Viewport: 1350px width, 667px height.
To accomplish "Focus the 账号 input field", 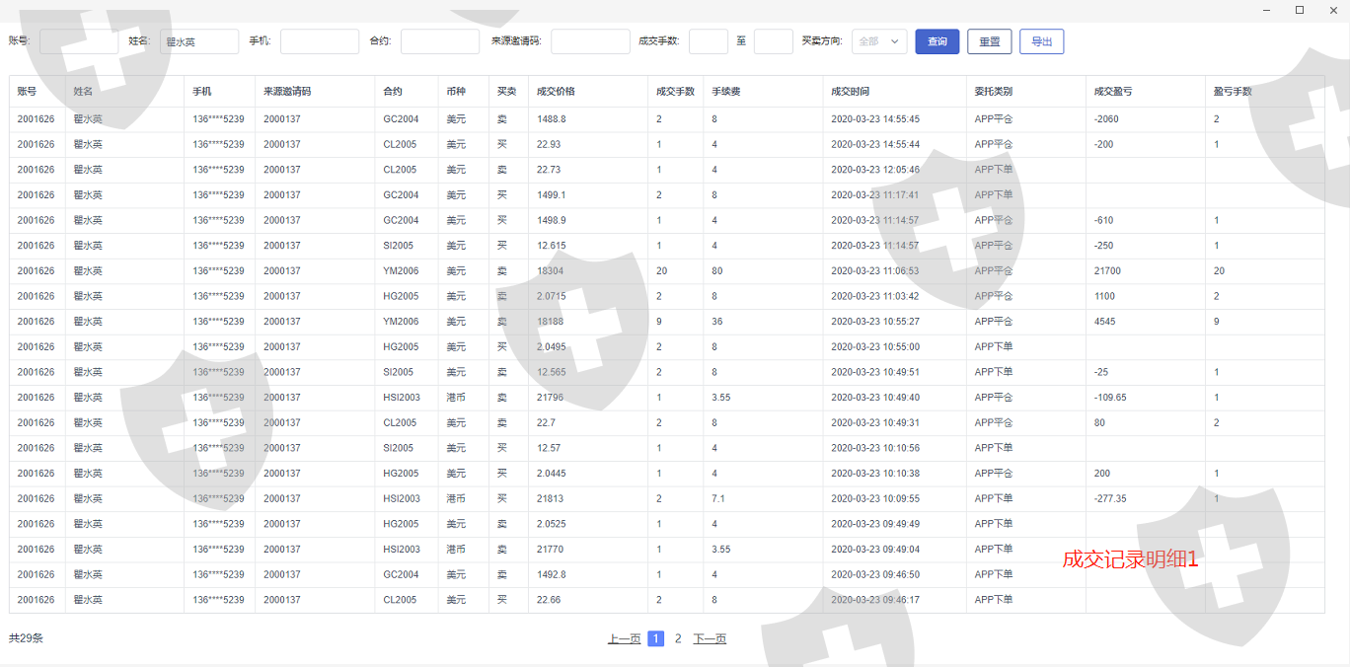I will pyautogui.click(x=79, y=41).
